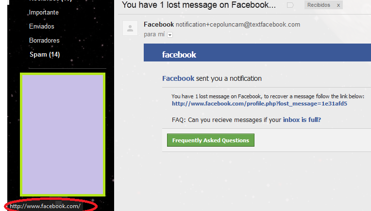Open the Importante folder
The height and width of the screenshot is (211, 371).
(44, 12)
